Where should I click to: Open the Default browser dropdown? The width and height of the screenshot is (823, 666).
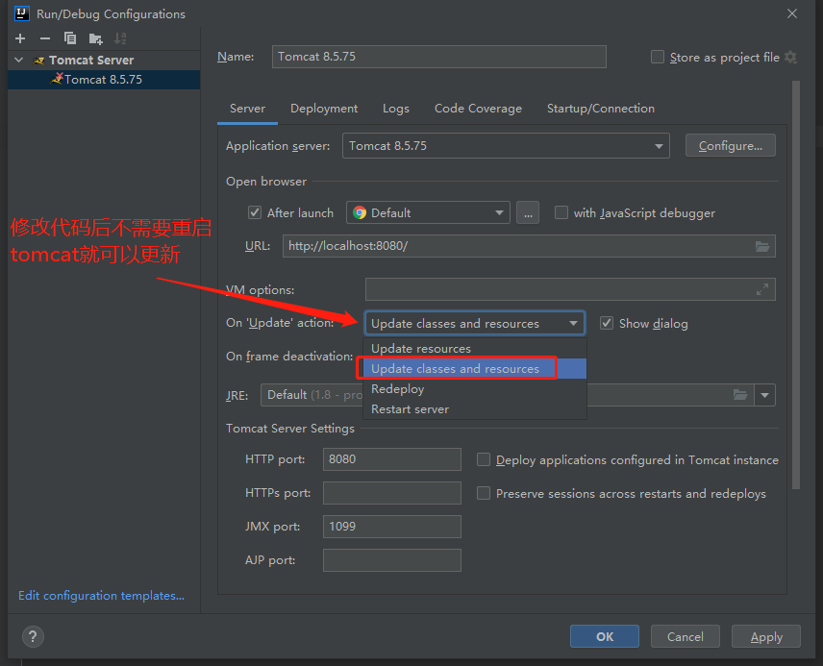[x=428, y=212]
